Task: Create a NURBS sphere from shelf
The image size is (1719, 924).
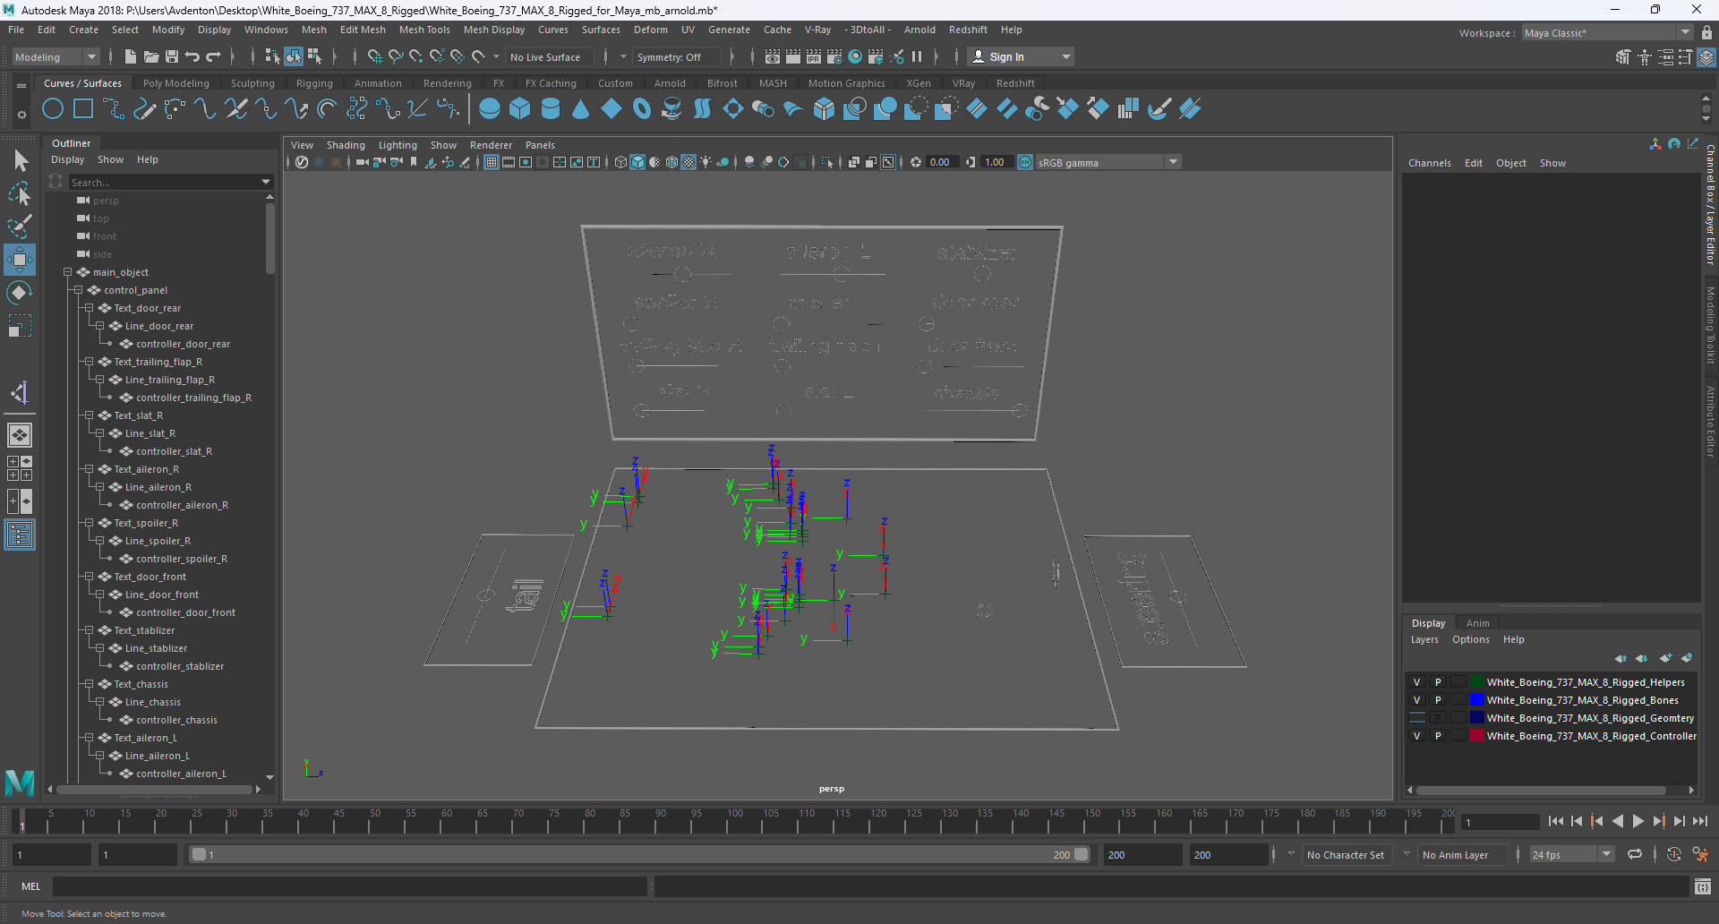Action: pyautogui.click(x=490, y=109)
